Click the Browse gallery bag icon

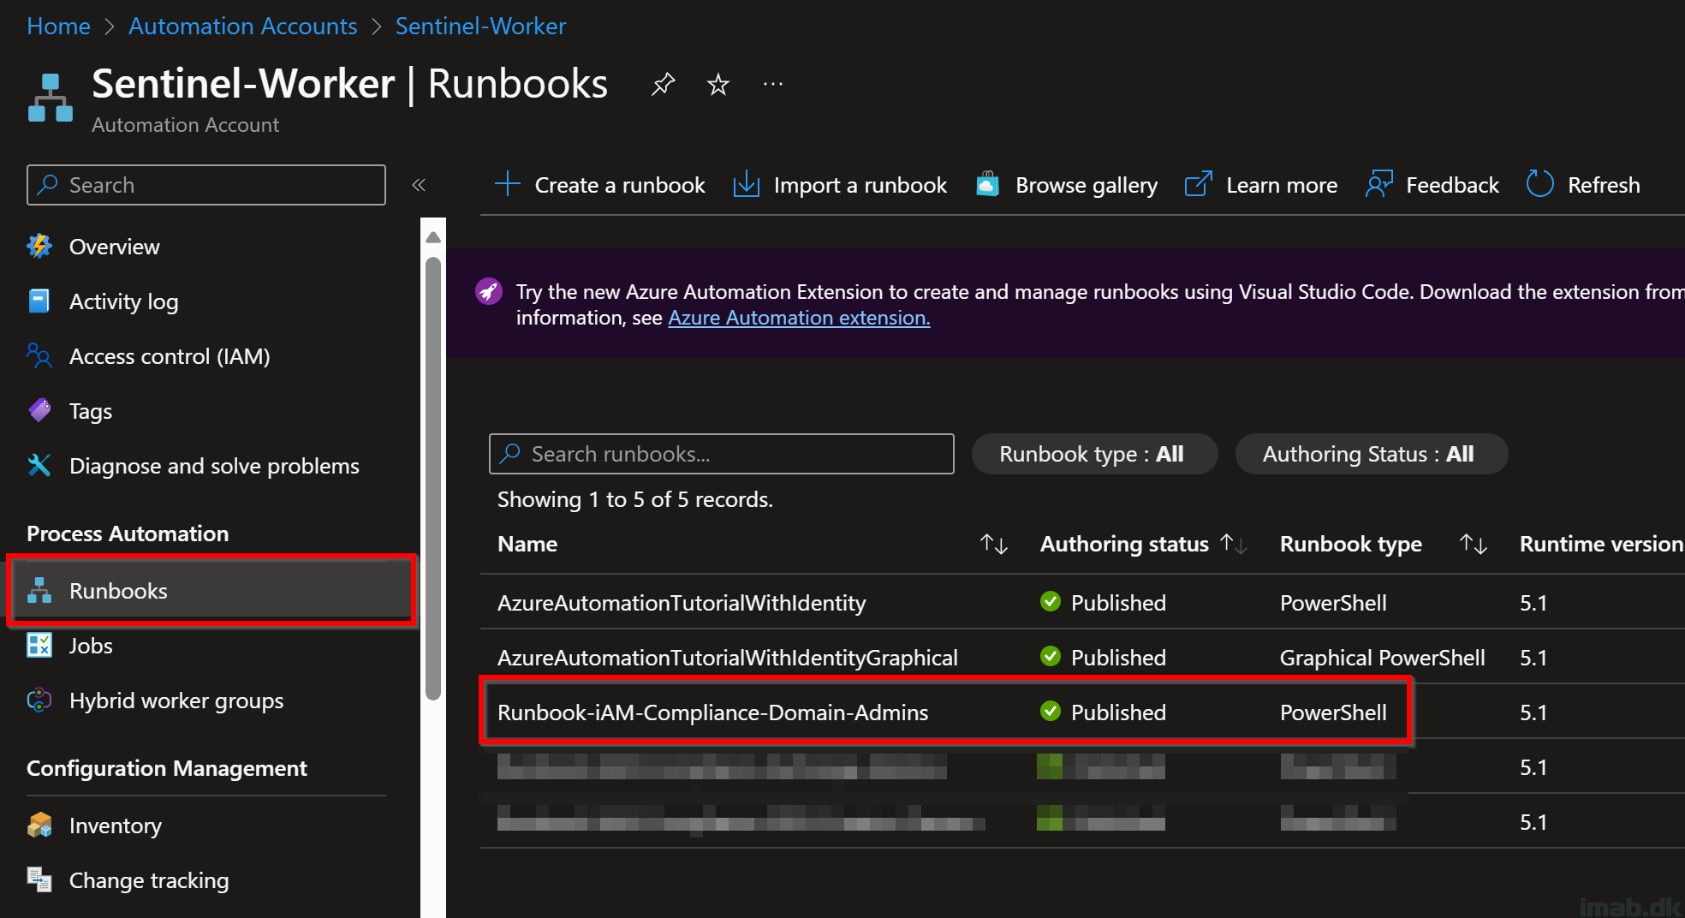[988, 184]
